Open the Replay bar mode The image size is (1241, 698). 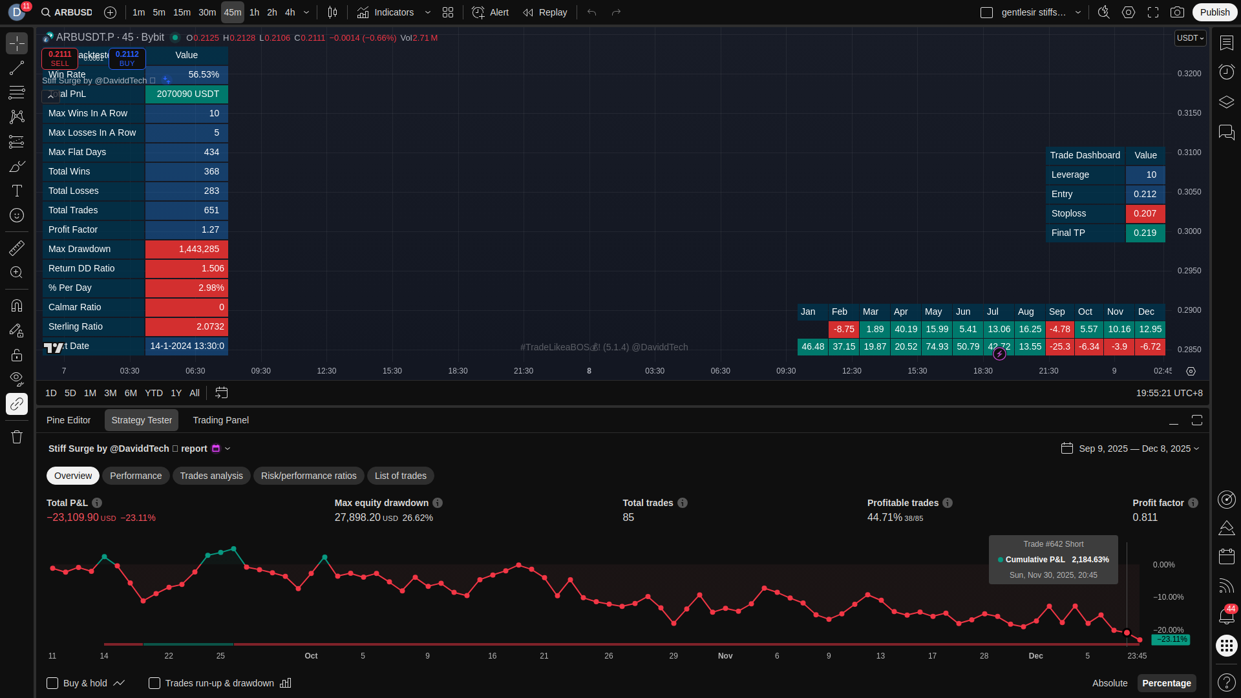point(545,12)
